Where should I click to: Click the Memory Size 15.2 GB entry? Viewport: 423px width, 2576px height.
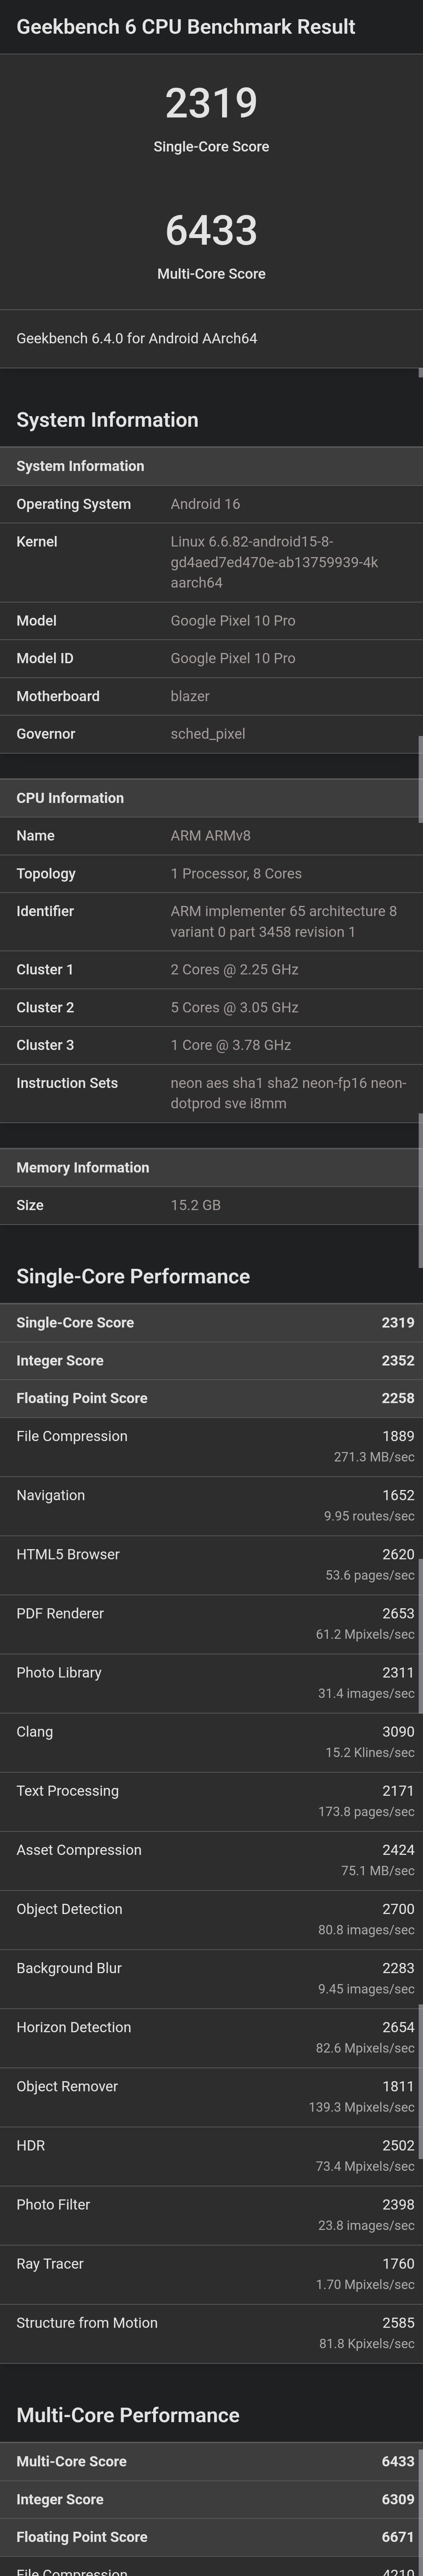coord(211,1205)
